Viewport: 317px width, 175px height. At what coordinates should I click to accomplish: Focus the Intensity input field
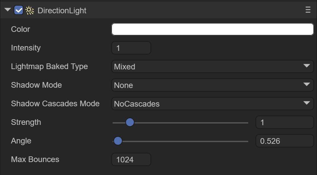point(131,48)
